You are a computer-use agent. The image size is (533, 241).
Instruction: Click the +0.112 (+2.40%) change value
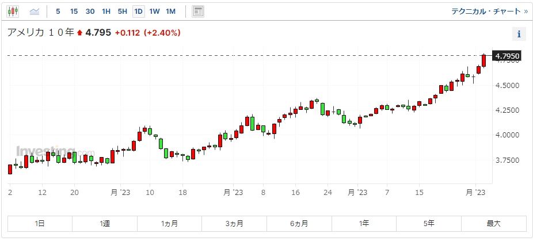coord(147,33)
